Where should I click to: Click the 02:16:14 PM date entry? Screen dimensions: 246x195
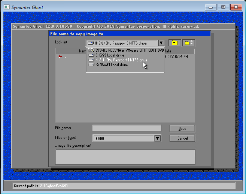177,57
